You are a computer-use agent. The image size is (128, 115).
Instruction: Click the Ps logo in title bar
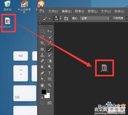pyautogui.click(x=42, y=11)
